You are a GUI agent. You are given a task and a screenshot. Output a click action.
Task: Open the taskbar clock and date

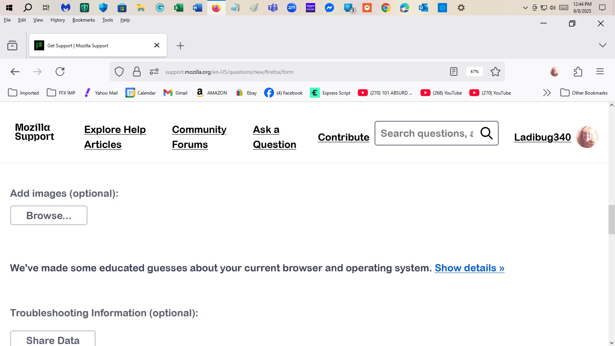tap(582, 8)
